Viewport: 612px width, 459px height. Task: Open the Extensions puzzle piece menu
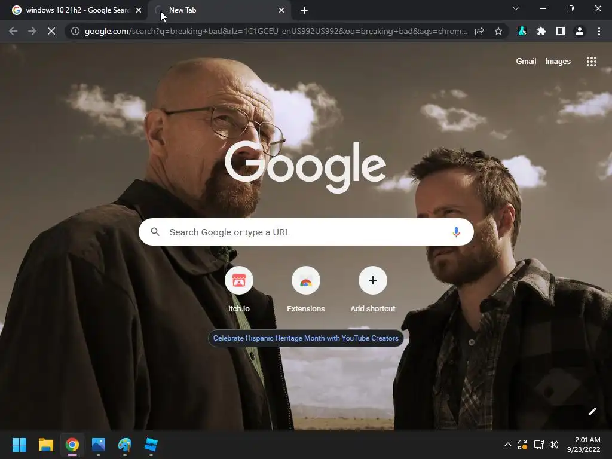[541, 31]
